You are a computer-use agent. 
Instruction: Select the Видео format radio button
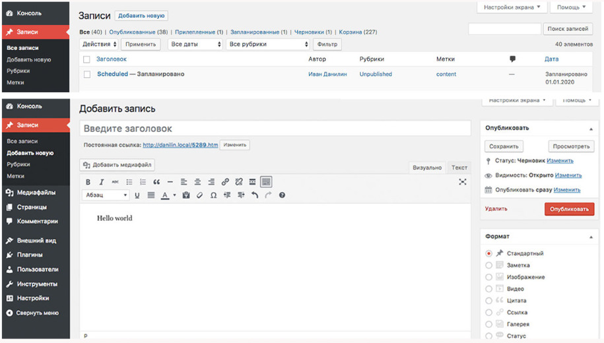click(489, 289)
